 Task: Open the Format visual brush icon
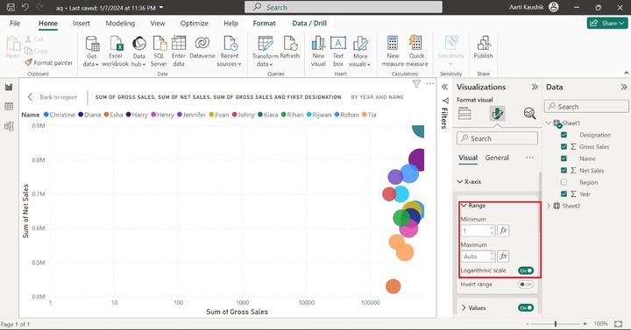click(497, 114)
